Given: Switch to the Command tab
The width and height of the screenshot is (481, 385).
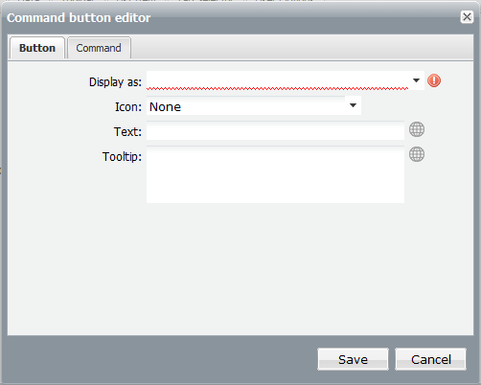Looking at the screenshot, I should pyautogui.click(x=99, y=48).
